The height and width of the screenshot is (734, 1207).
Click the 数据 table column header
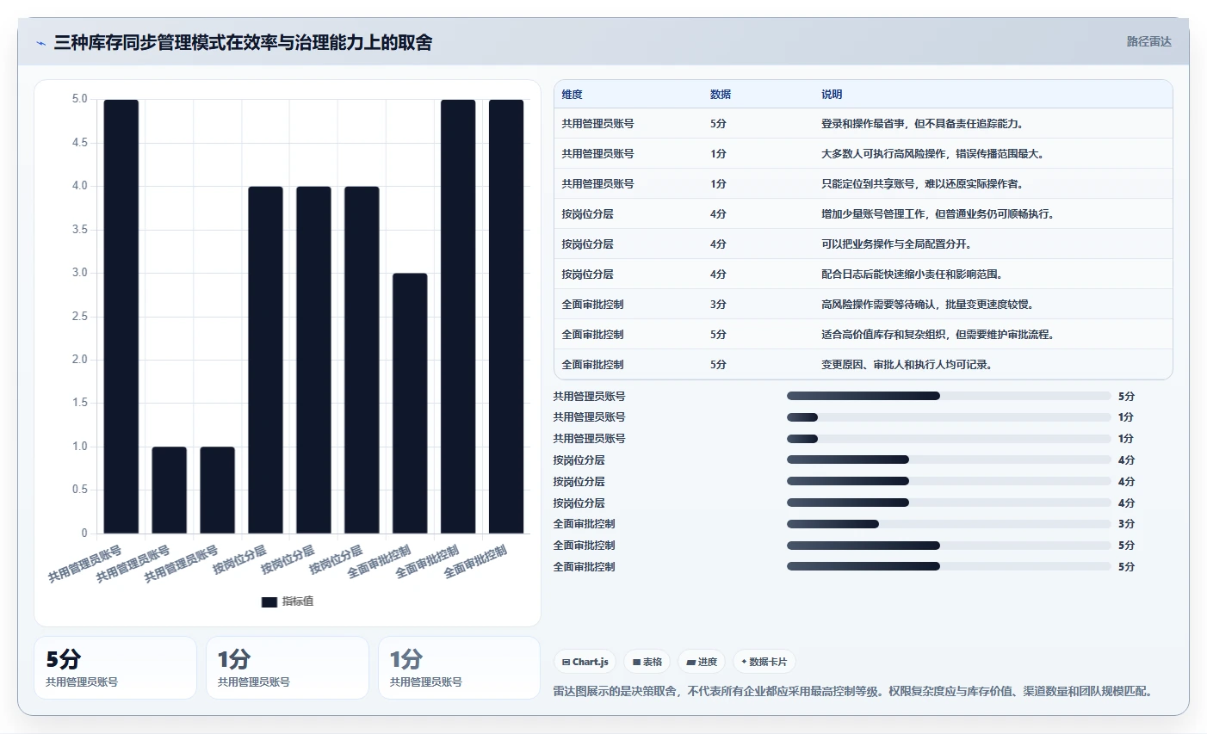(x=721, y=95)
